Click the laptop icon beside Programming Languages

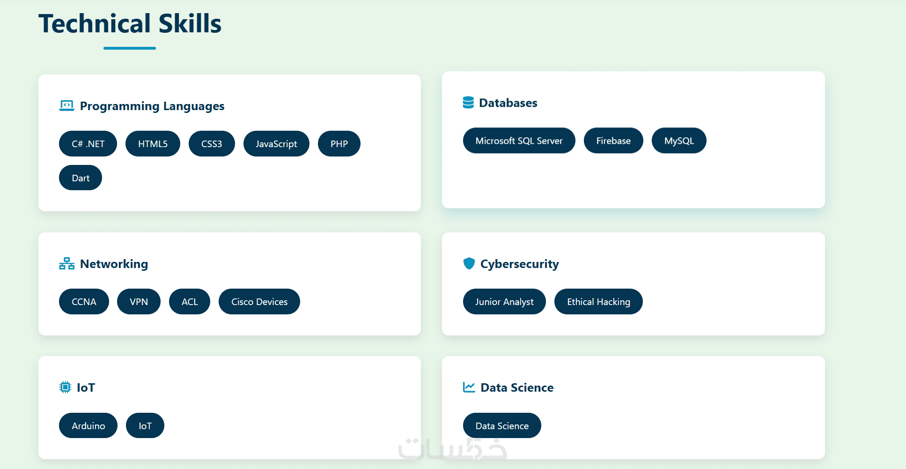click(x=66, y=106)
